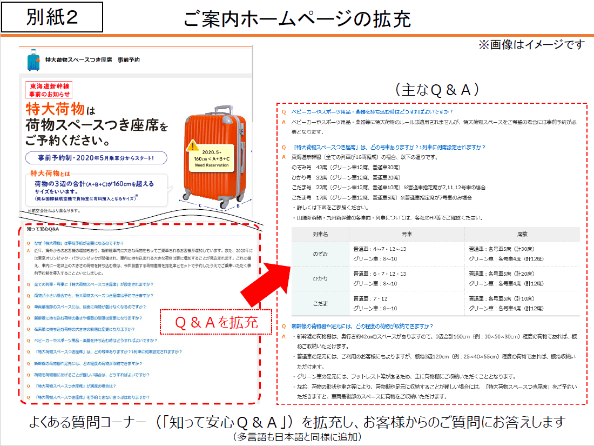Screen dimensions: 594x446
Task: Click the line "ひかり号 32席" in the answer text
Action: point(346,177)
